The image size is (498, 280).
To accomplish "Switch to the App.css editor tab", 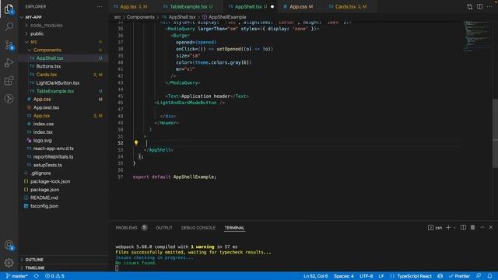I will coord(298,7).
